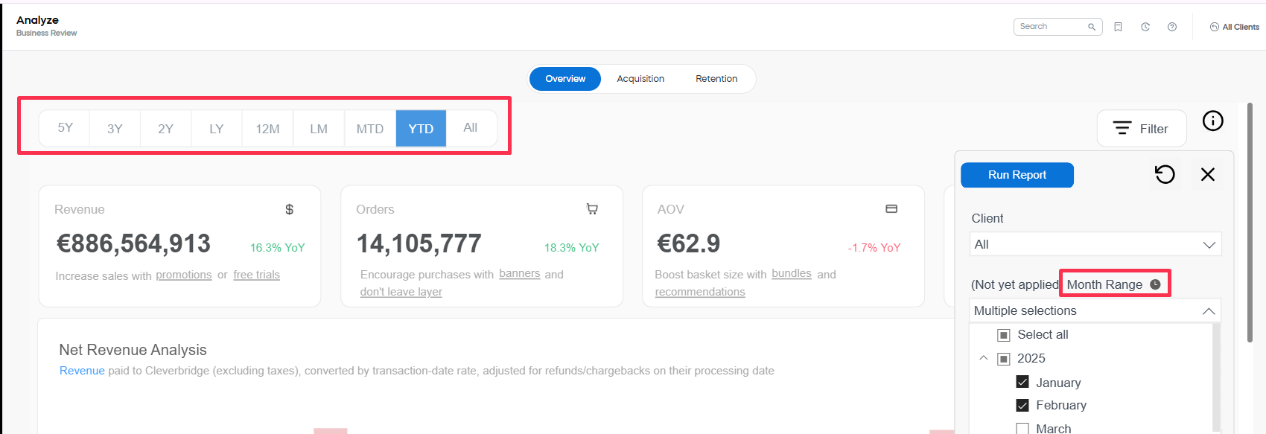Click the info circle icon beside Filter
The image size is (1266, 434).
(x=1213, y=121)
